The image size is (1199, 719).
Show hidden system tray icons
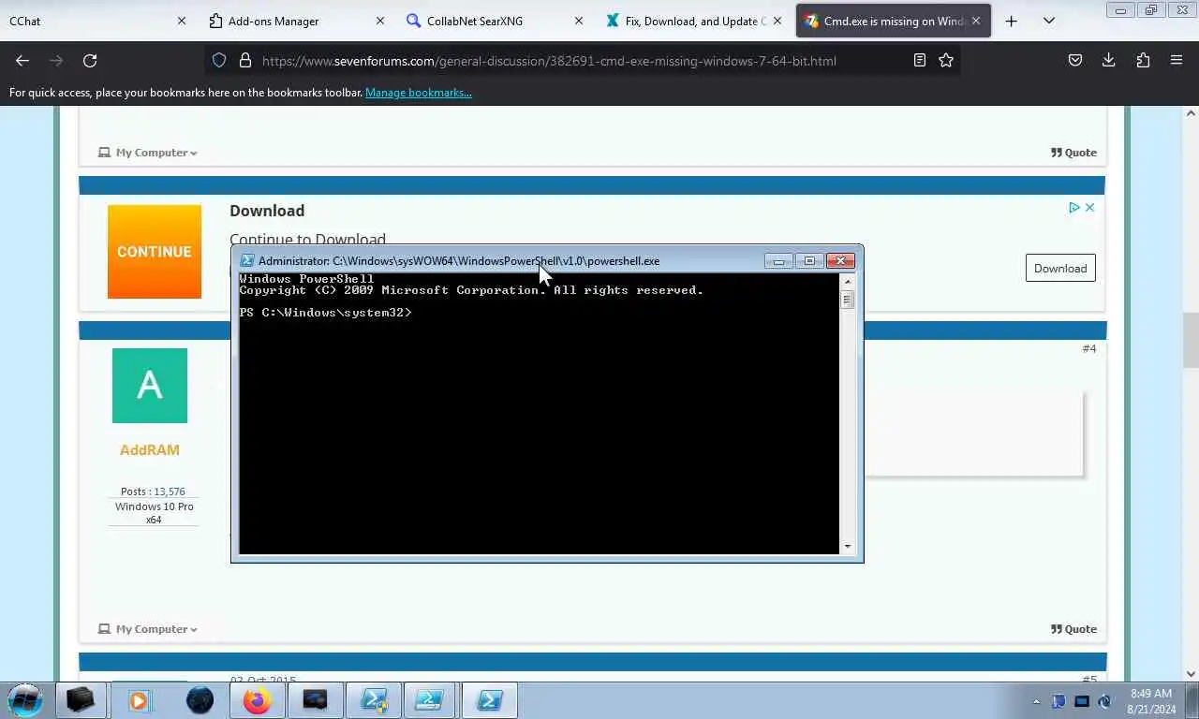[1036, 701]
